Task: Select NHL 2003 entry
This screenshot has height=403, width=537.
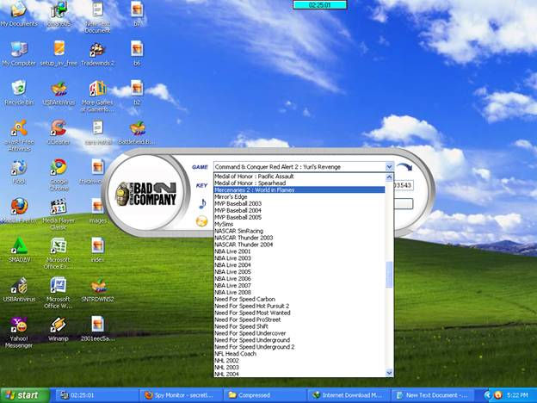Action: (x=299, y=368)
